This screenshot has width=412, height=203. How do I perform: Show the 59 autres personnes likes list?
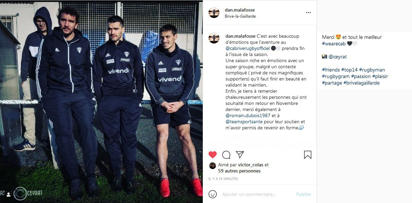239,171
